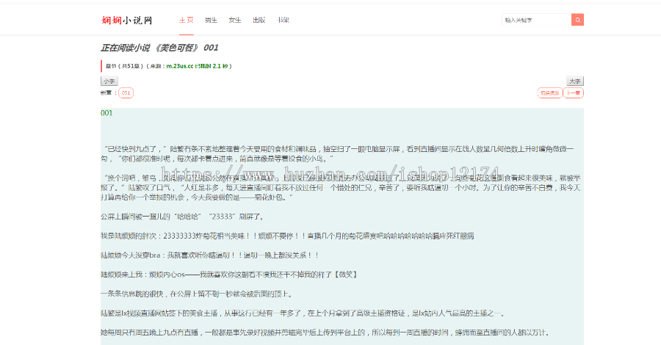The height and width of the screenshot is (345, 661).
Task: Click the paragraph starting “换个词吧”
Action: click(x=341, y=187)
